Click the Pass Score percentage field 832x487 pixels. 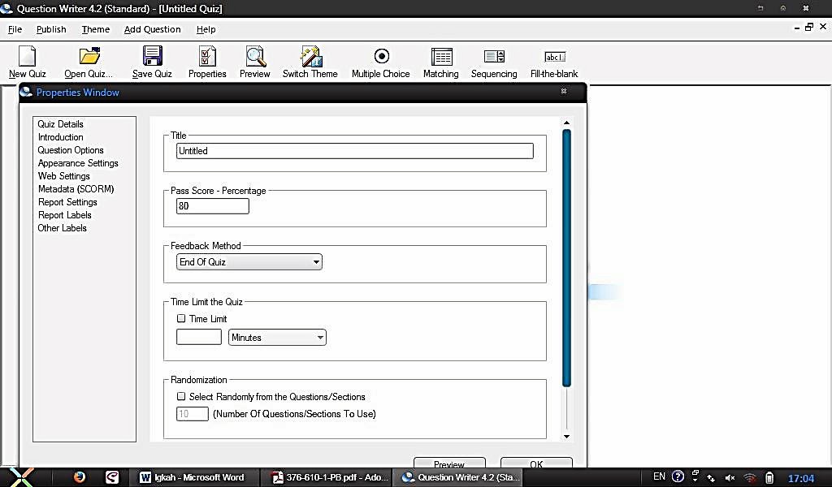pyautogui.click(x=212, y=206)
